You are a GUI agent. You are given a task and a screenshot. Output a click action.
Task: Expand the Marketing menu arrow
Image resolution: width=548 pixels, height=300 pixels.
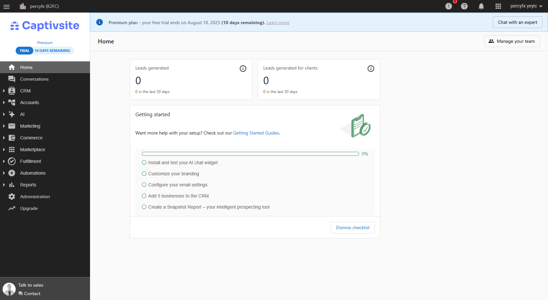(x=4, y=126)
